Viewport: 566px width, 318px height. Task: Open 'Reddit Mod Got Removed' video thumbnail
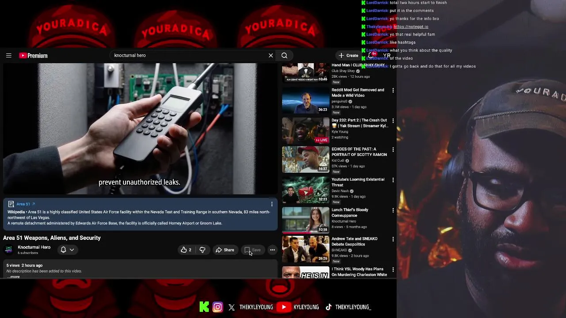(x=306, y=100)
